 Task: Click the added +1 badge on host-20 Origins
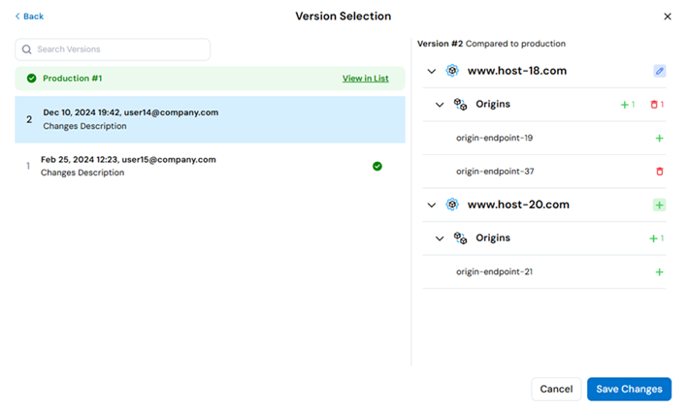[x=656, y=238]
